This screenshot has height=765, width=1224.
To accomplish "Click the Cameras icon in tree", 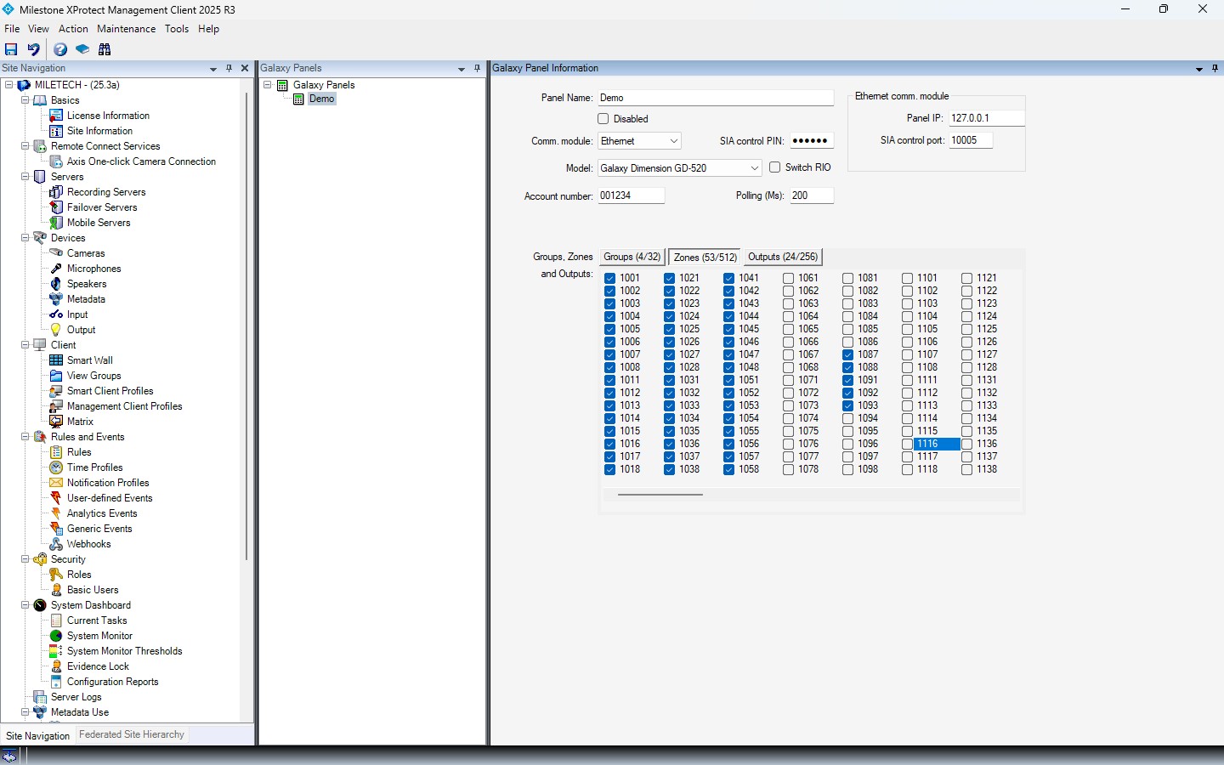I will tap(56, 253).
